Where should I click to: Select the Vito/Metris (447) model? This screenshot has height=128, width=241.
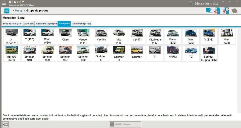[155, 36]
